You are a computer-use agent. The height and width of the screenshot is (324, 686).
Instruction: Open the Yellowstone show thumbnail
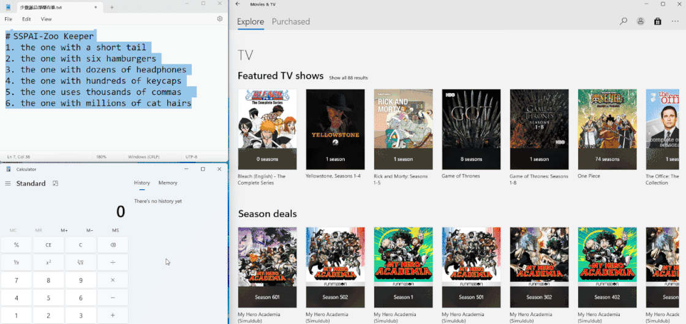pos(335,129)
